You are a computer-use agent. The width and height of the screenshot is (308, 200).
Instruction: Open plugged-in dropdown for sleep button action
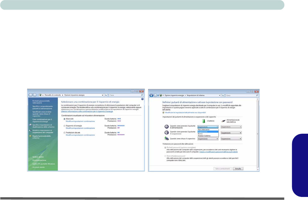pos(231,133)
